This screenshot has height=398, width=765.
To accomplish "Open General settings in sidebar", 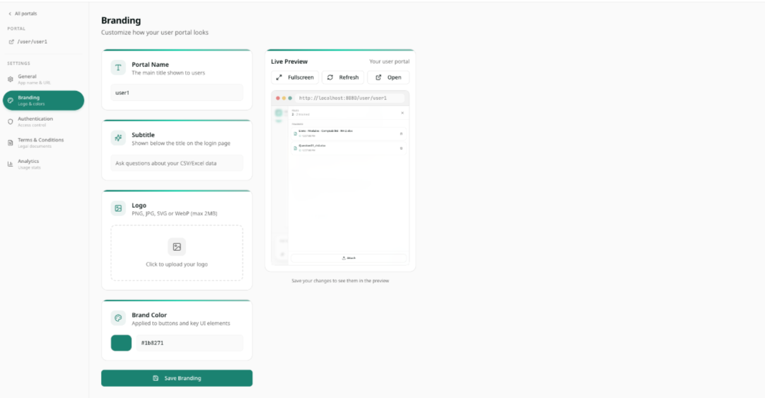I will pyautogui.click(x=43, y=79).
